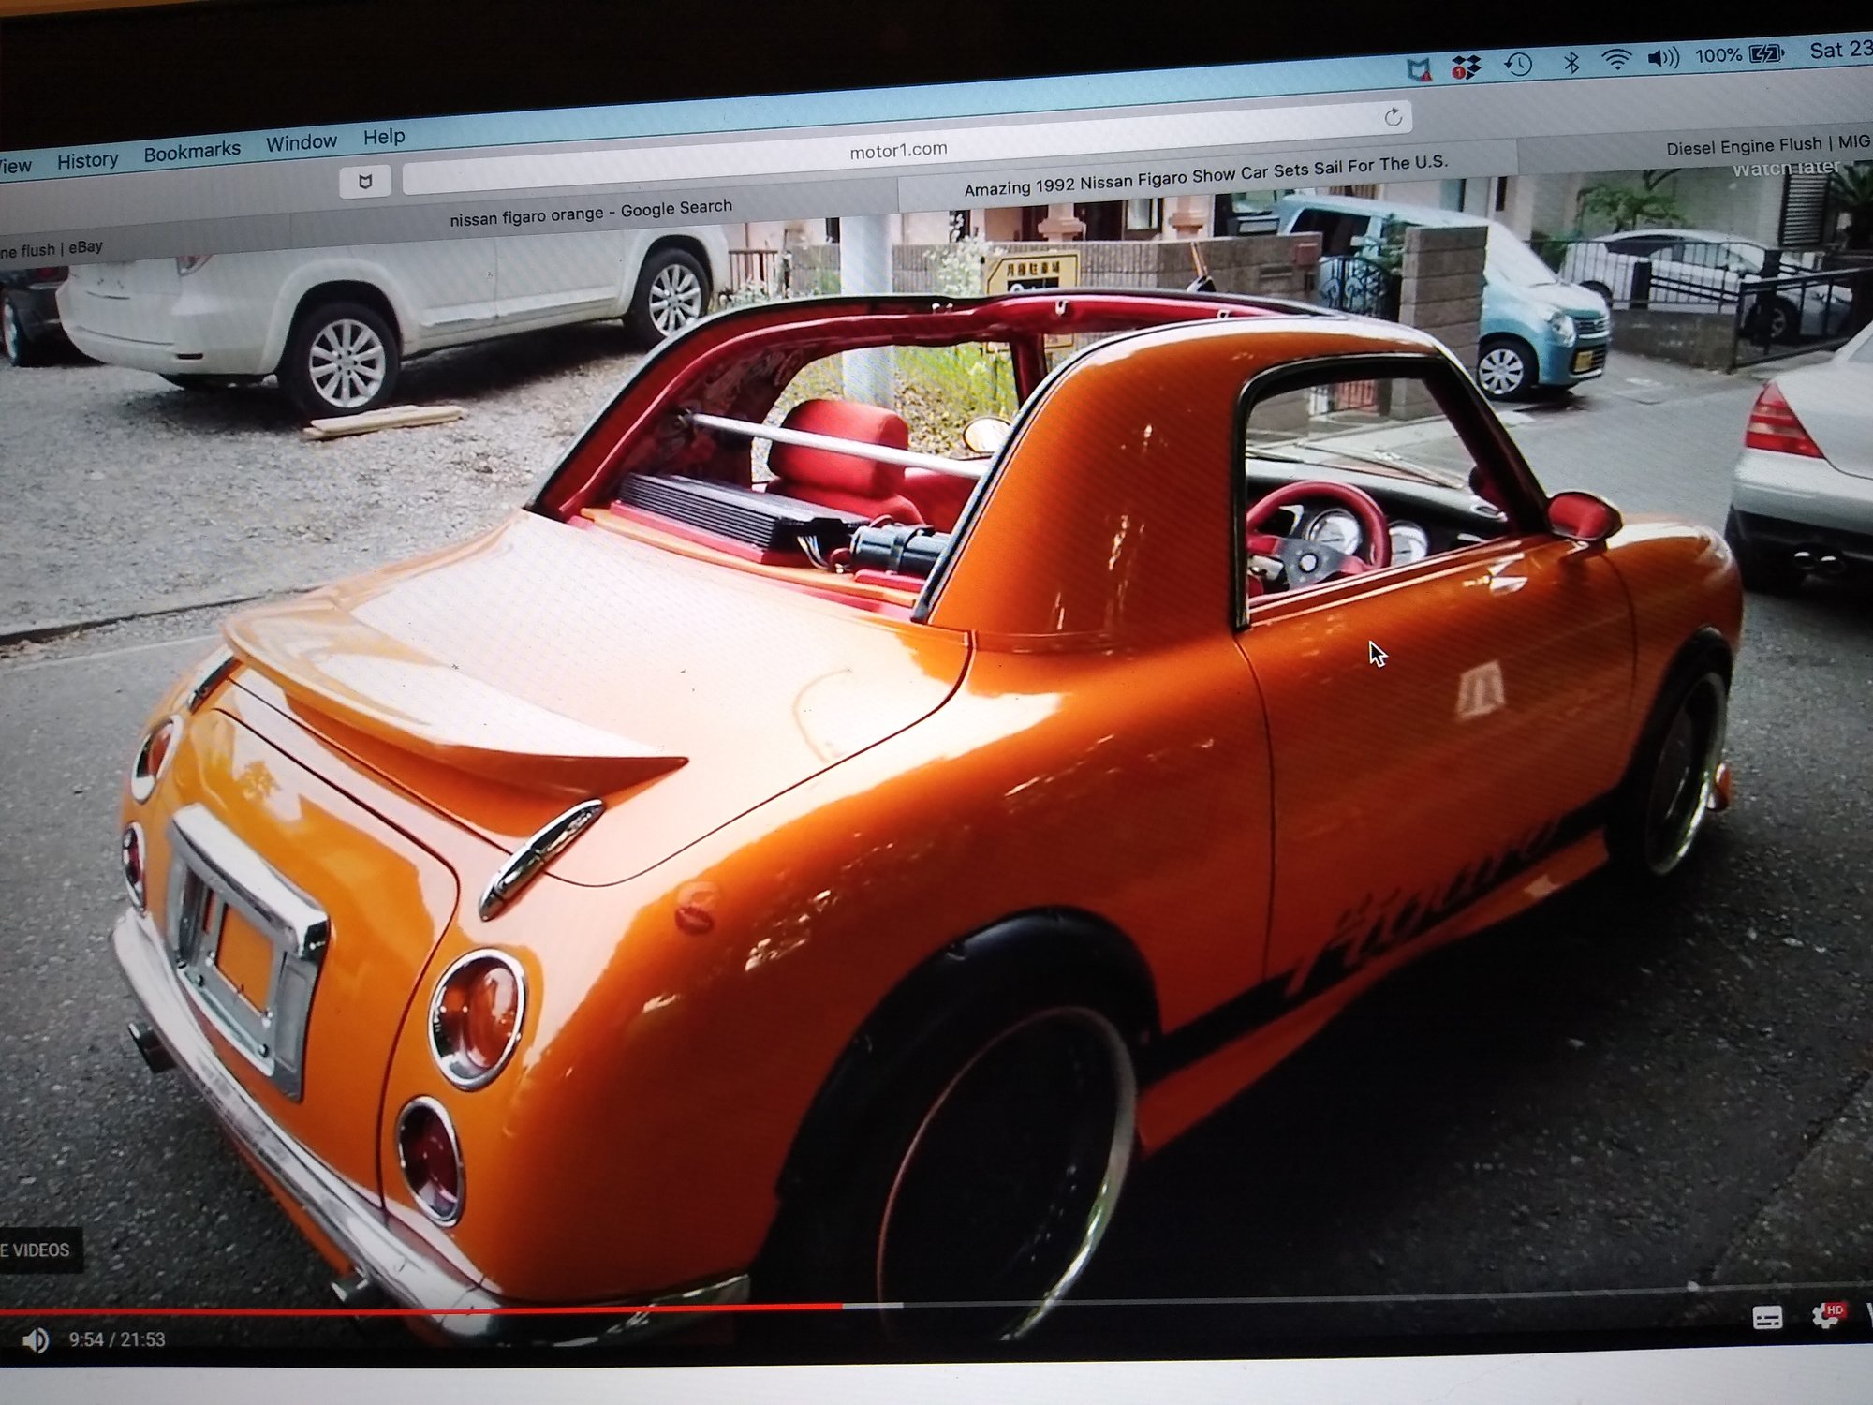1873x1405 pixels.
Task: Click the Watch later overlay button
Action: coord(1786,169)
